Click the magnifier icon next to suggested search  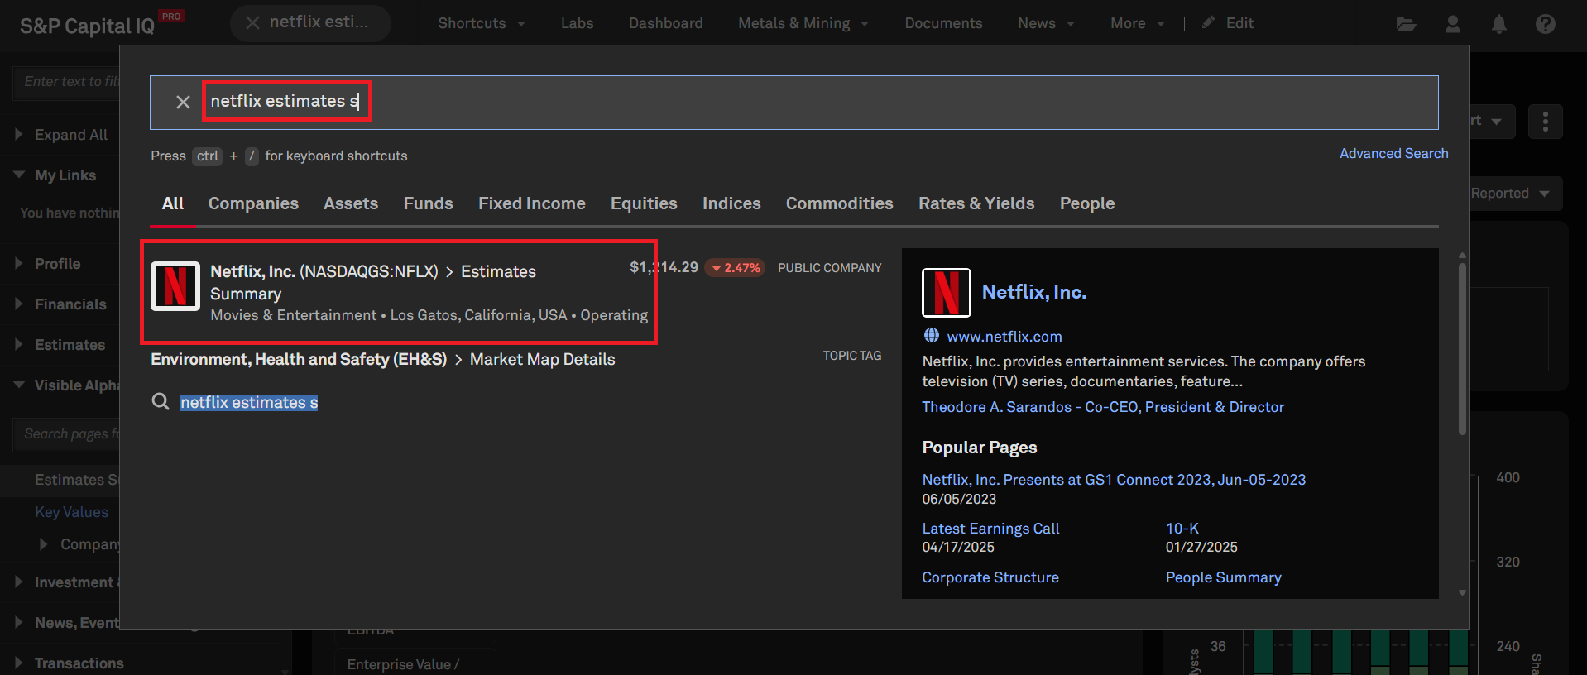(x=161, y=402)
